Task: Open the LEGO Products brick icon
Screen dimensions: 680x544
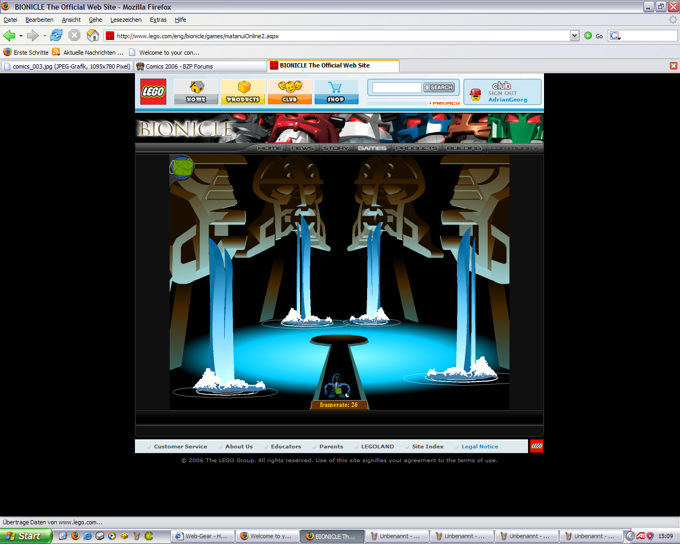Action: click(243, 91)
